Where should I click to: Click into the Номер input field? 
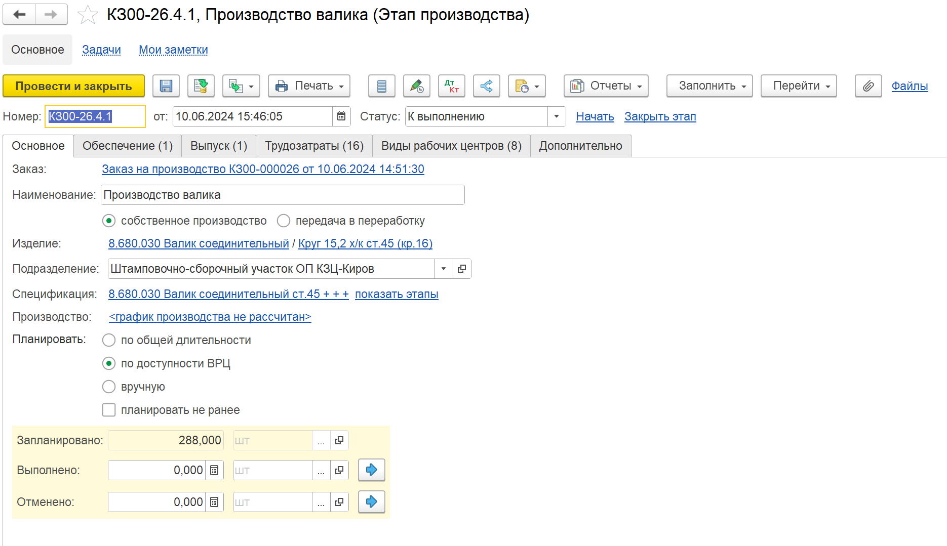(x=95, y=116)
